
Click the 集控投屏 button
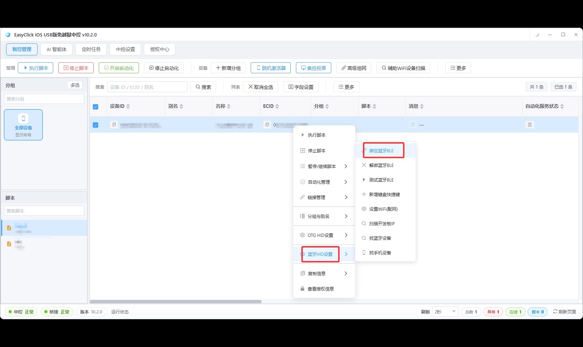point(313,68)
